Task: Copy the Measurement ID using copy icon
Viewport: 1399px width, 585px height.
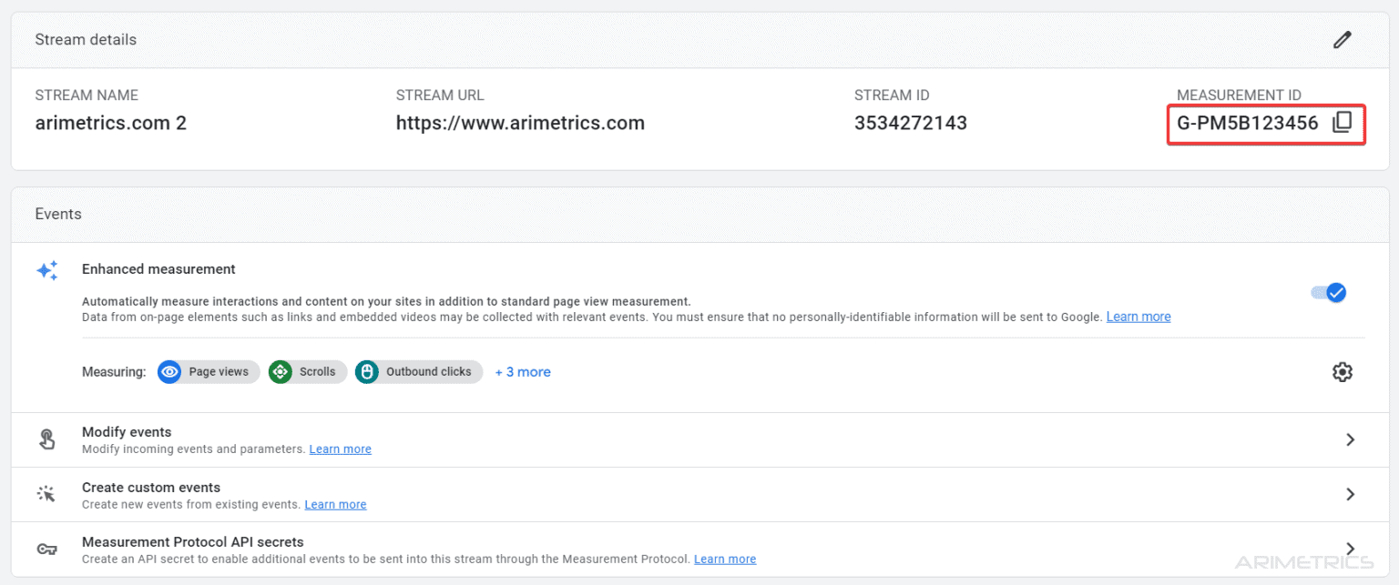Action: coord(1342,123)
